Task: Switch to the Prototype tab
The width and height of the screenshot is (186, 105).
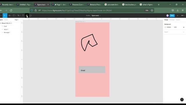Action: [172, 20]
